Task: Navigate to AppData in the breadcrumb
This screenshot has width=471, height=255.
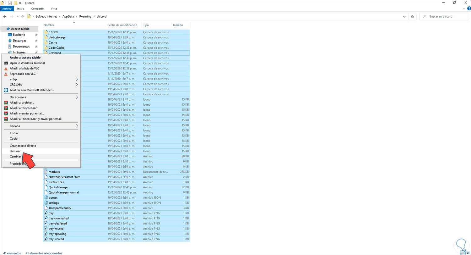Action: coord(69,16)
